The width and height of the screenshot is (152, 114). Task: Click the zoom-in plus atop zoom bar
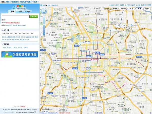[x=44, y=16]
